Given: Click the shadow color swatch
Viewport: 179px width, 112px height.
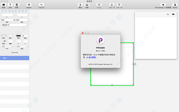Looking at the screenshot, I should 5,41.
